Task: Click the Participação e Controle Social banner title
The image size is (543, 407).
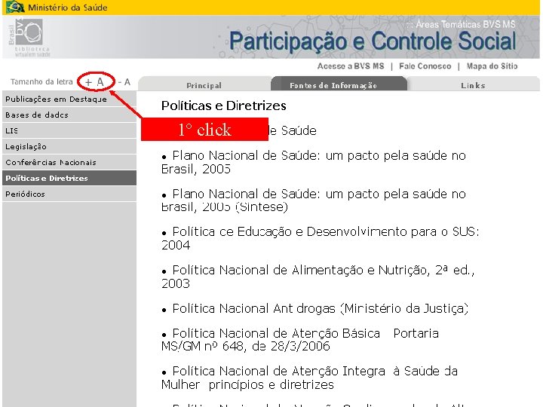Action: coord(373,41)
